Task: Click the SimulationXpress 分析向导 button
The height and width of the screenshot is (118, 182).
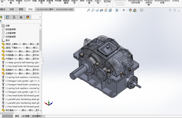Action: pyautogui.click(x=135, y=2)
